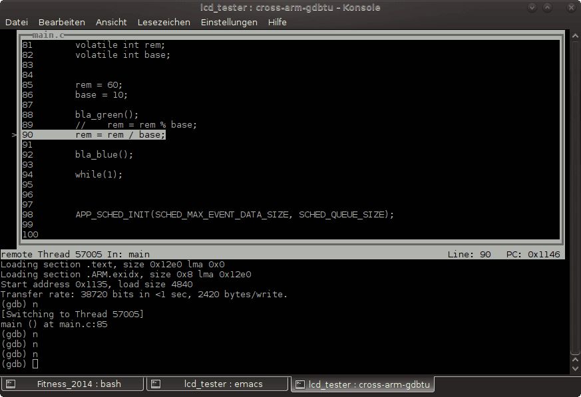This screenshot has width=581, height=397.
Task: Click line number 100 in the source view
Action: [x=30, y=235]
